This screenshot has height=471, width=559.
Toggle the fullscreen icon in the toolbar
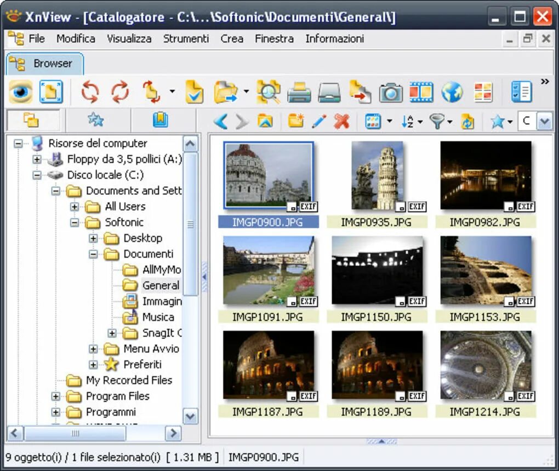51,92
